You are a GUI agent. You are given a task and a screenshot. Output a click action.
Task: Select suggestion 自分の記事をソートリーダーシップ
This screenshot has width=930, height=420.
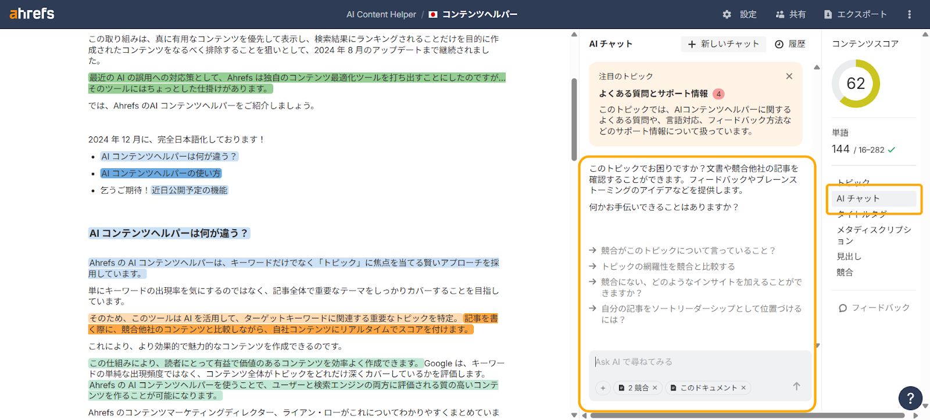tap(696, 314)
